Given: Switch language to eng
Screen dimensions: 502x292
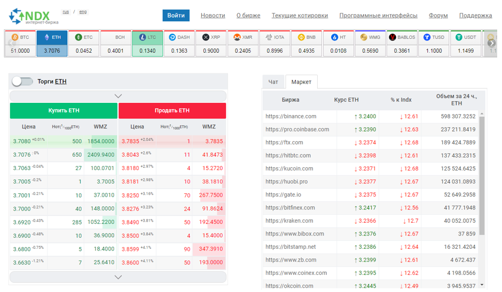Looking at the screenshot, I should (83, 12).
